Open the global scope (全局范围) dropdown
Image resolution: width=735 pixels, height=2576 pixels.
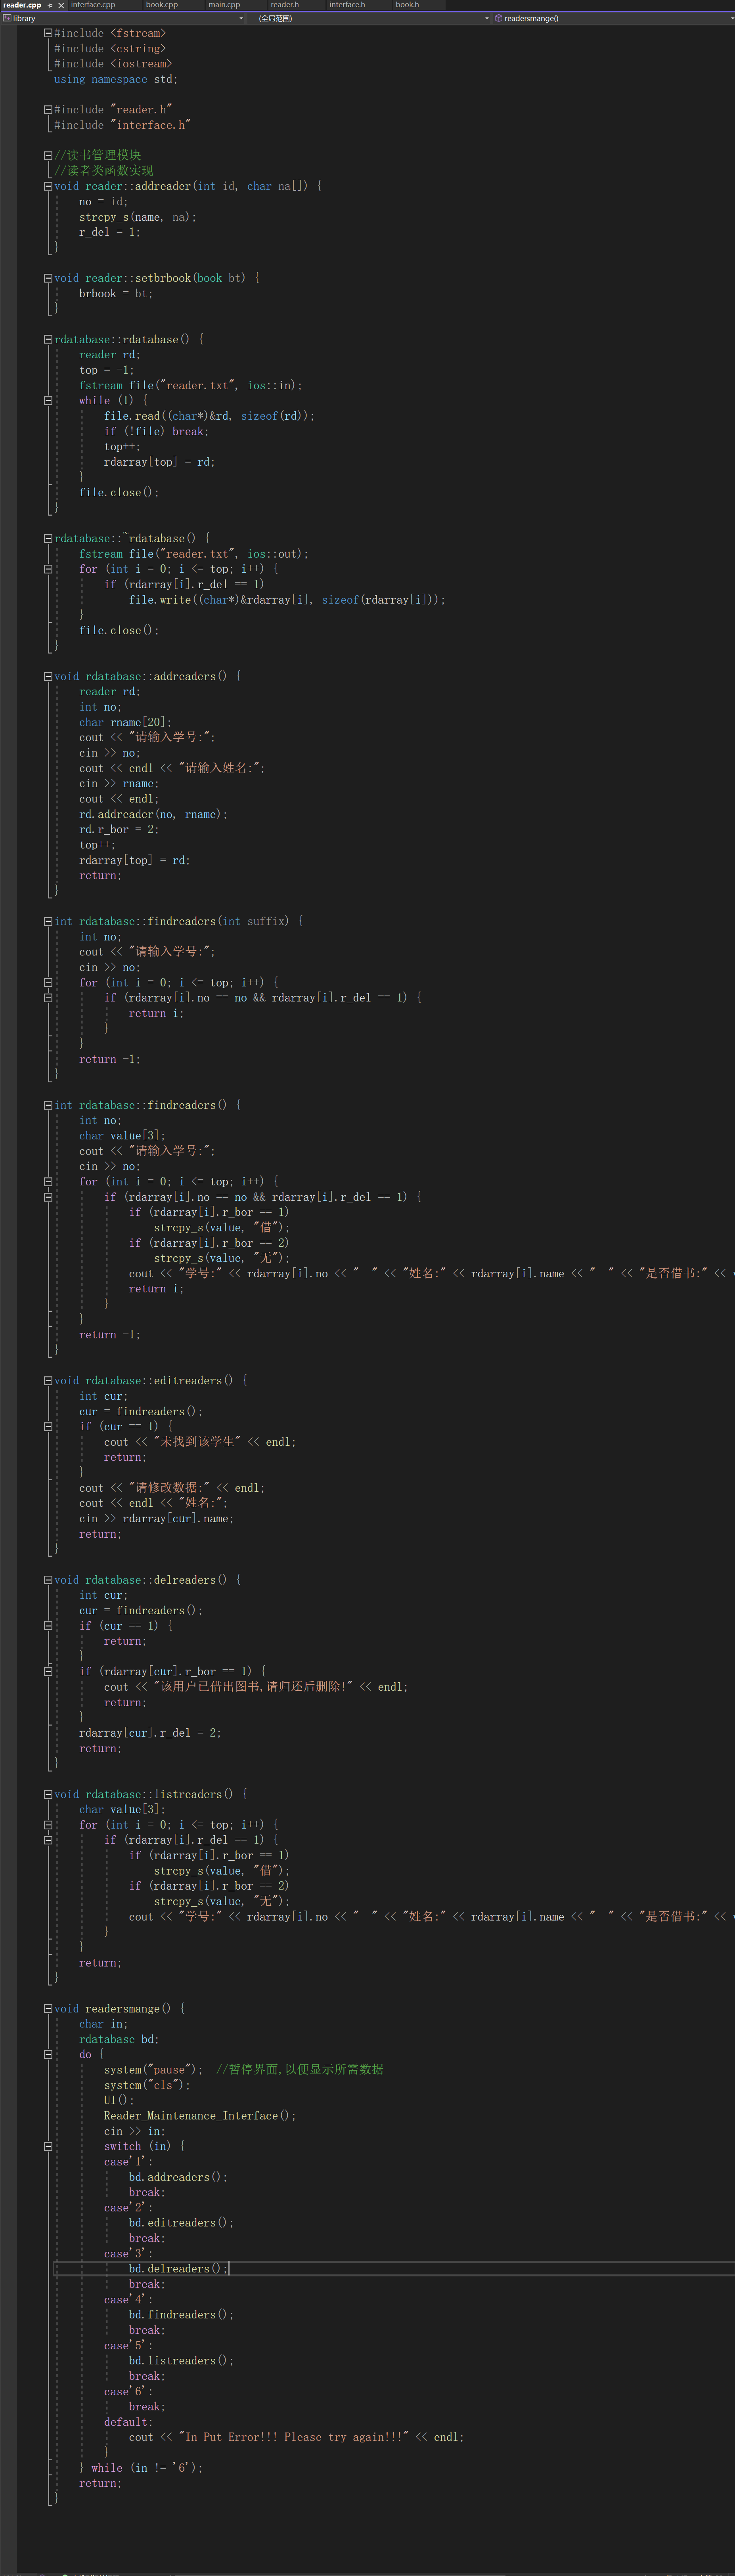[370, 18]
